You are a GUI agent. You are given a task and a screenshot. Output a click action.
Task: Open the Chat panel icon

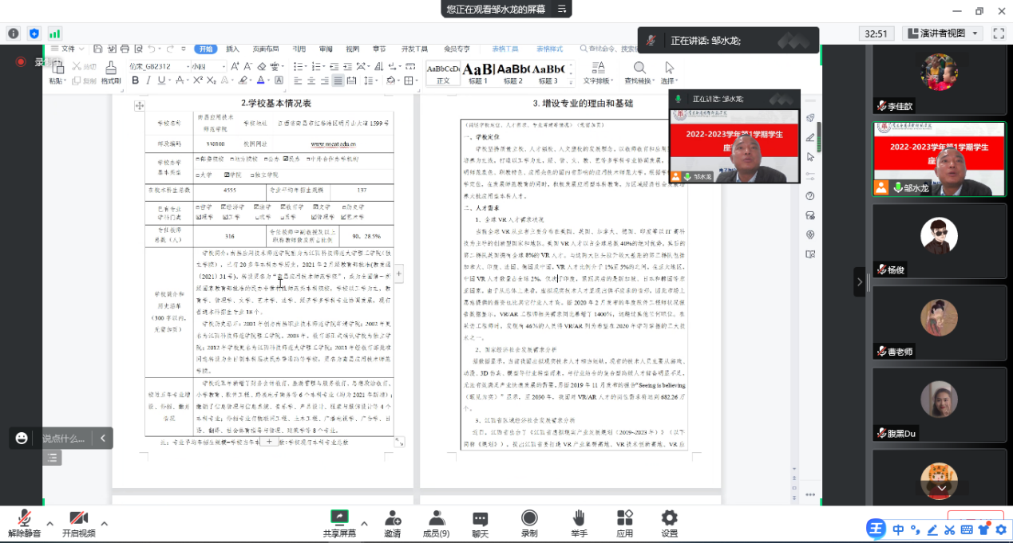(480, 519)
